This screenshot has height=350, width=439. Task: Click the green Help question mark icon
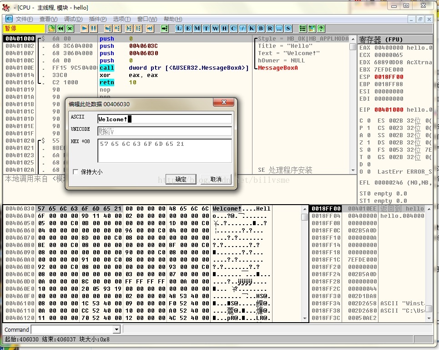(x=321, y=28)
